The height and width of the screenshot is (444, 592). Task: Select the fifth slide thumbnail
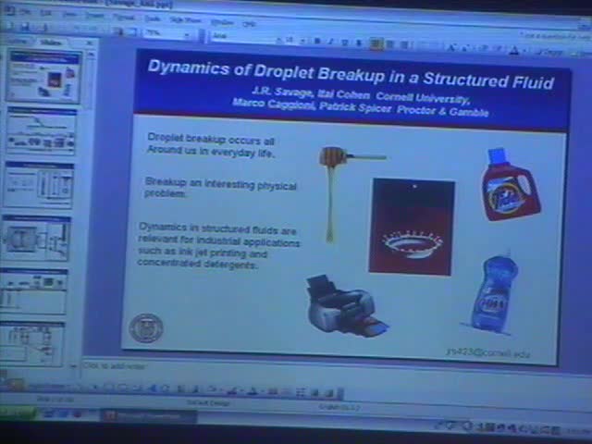tap(33, 290)
